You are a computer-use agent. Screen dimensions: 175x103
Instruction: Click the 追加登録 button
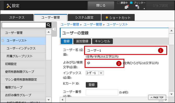pyautogui.click(x=82, y=41)
